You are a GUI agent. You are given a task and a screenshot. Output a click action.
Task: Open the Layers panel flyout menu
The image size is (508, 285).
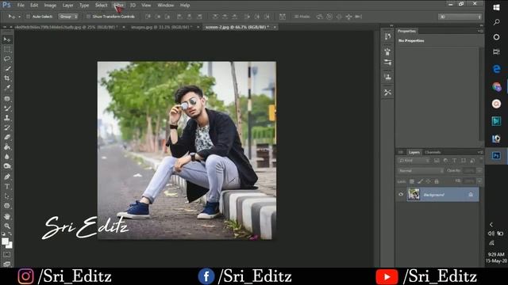(479, 152)
